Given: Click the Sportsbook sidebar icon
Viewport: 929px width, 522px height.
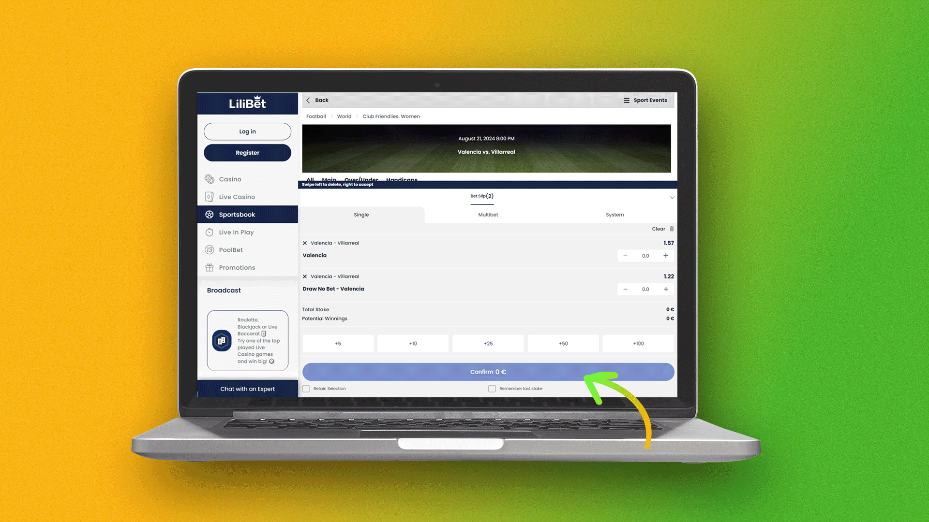Looking at the screenshot, I should coord(210,214).
